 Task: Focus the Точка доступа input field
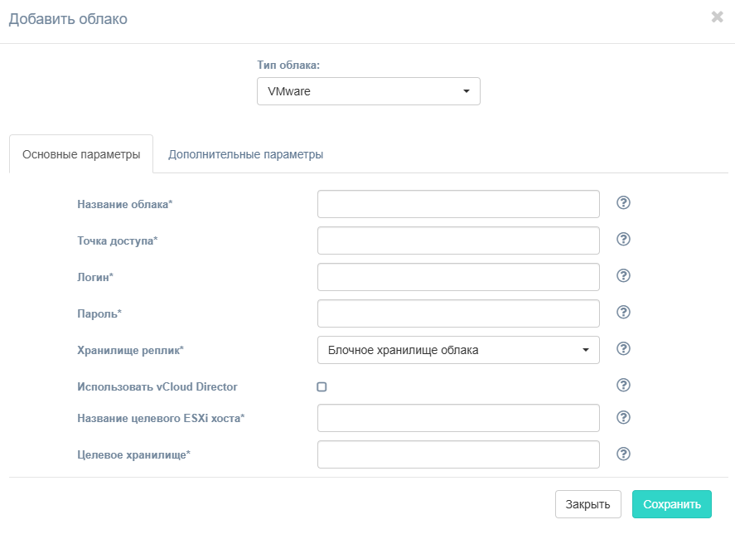point(458,240)
